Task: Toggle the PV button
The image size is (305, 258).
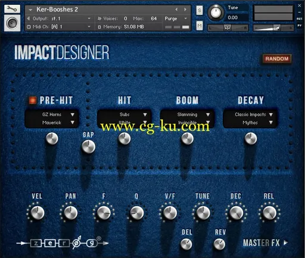Action: (300, 26)
